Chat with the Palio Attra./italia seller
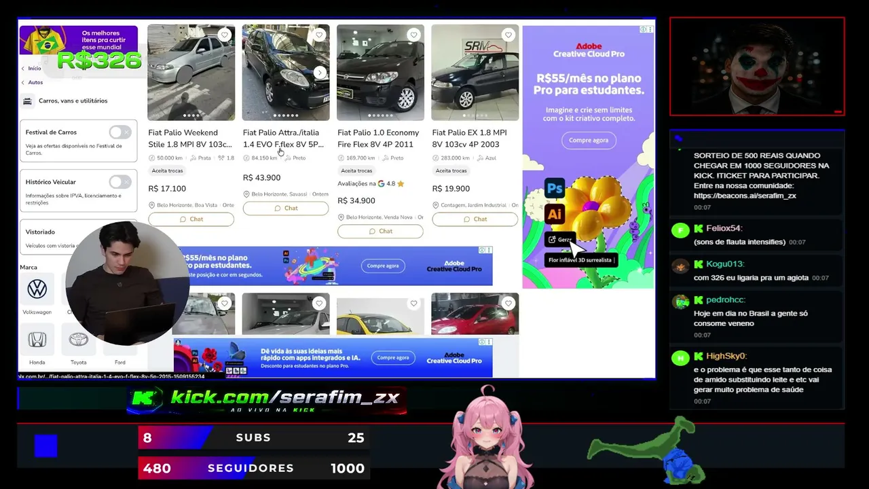 click(x=285, y=209)
